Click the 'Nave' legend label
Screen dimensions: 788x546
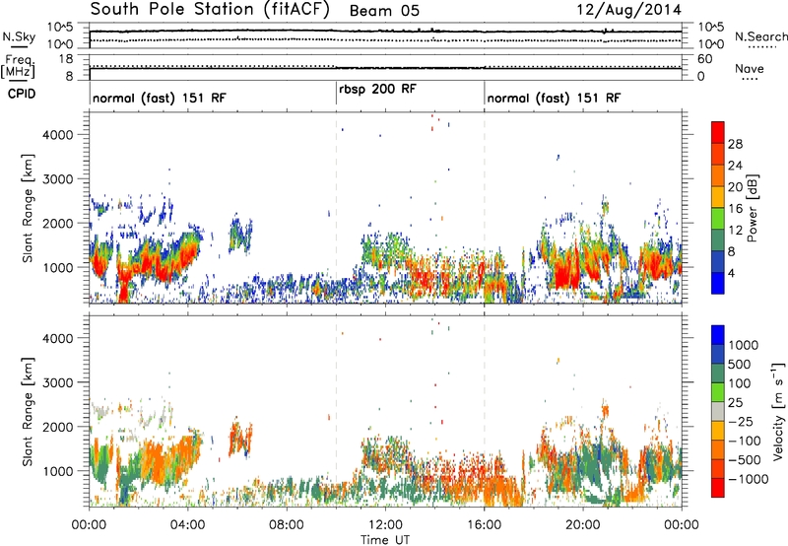coord(749,69)
